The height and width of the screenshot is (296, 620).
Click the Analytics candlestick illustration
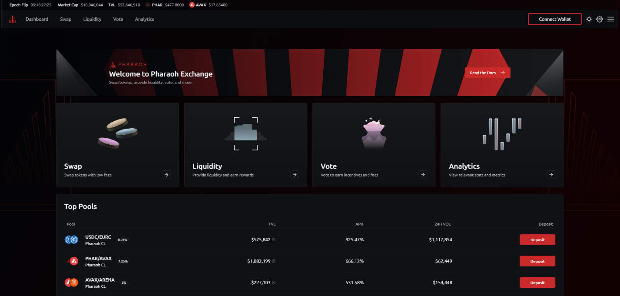[502, 133]
